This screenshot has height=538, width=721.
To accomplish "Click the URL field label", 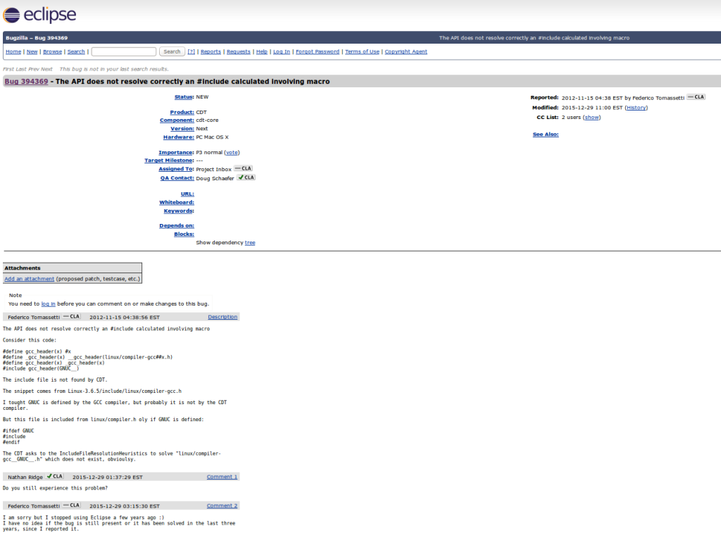I will [187, 194].
